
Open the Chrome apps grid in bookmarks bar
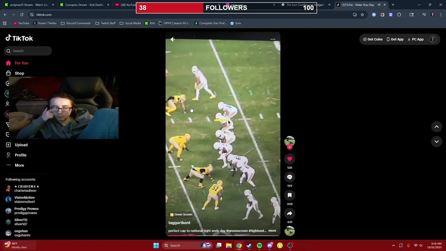(5, 23)
